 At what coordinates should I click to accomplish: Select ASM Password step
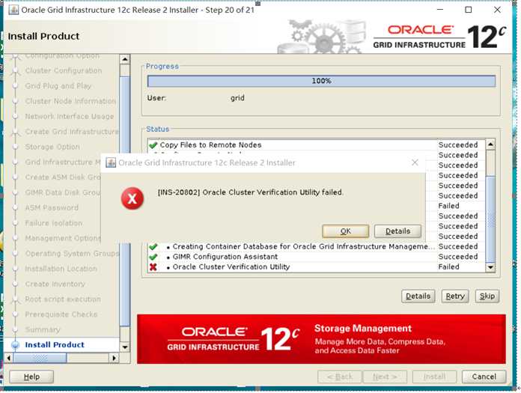pyautogui.click(x=52, y=207)
